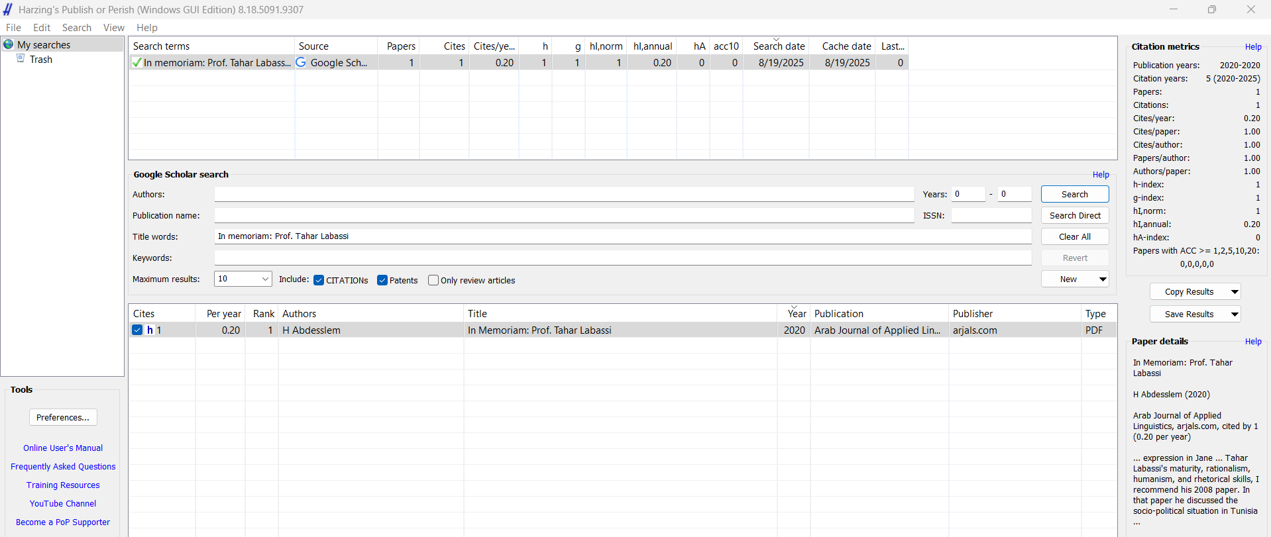This screenshot has height=537, width=1271.
Task: Click the Revert button
Action: (x=1075, y=258)
